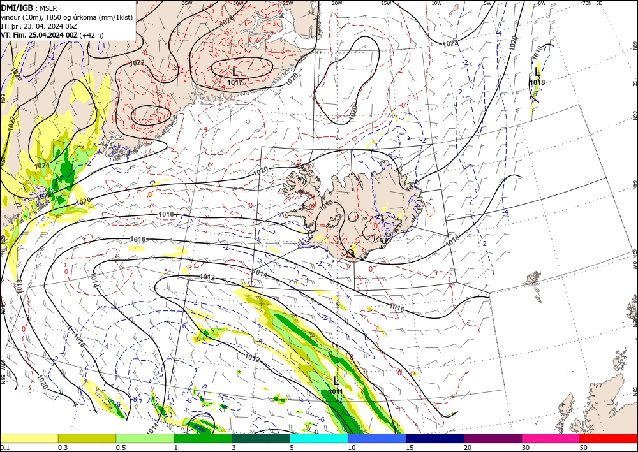Screen dimensions: 638x452
Task: Click the yellow 0.1 precipitation legend swatch
Action: (29, 438)
